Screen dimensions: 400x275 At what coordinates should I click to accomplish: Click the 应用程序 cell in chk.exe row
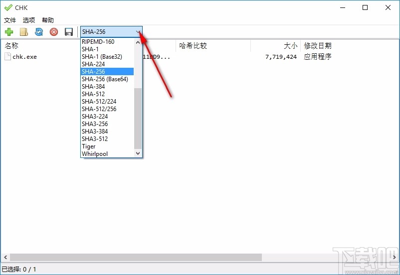pyautogui.click(x=318, y=57)
